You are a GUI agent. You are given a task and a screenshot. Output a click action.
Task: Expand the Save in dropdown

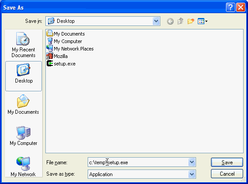pos(156,21)
